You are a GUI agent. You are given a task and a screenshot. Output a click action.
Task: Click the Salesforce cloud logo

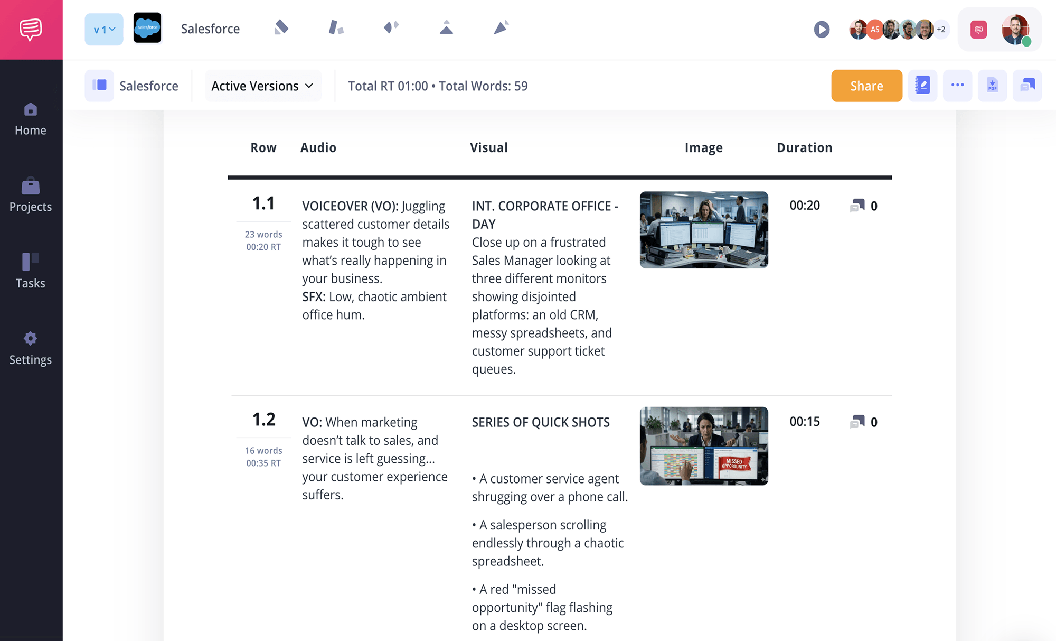click(x=147, y=29)
